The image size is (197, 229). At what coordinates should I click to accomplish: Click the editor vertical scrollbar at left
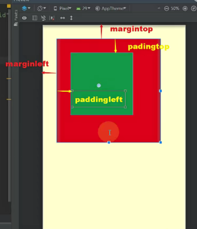click(x=9, y=105)
